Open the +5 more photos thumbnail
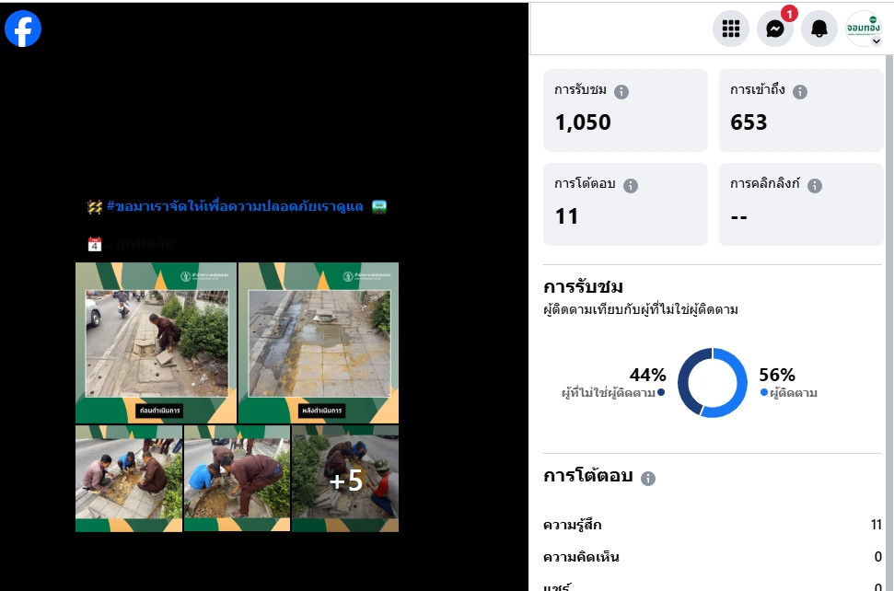The width and height of the screenshot is (894, 591). [345, 479]
